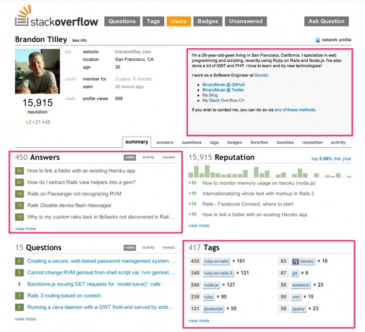Switch to the bounties tab
Image resolution: width=365 pixels, height=332 pixels.
tap(285, 142)
